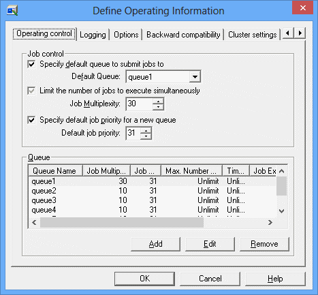This screenshot has height=295, width=318.
Task: Click the queue list vertical scrollbar thumb
Action: pos(281,186)
